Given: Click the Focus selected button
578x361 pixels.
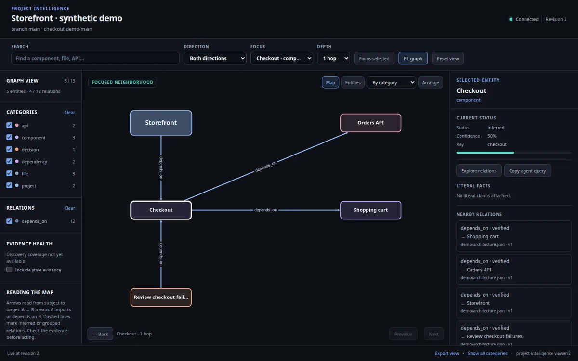Looking at the screenshot, I should point(374,58).
